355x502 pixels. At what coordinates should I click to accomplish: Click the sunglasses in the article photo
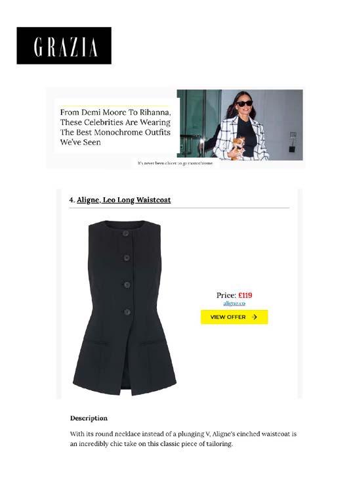coord(244,103)
